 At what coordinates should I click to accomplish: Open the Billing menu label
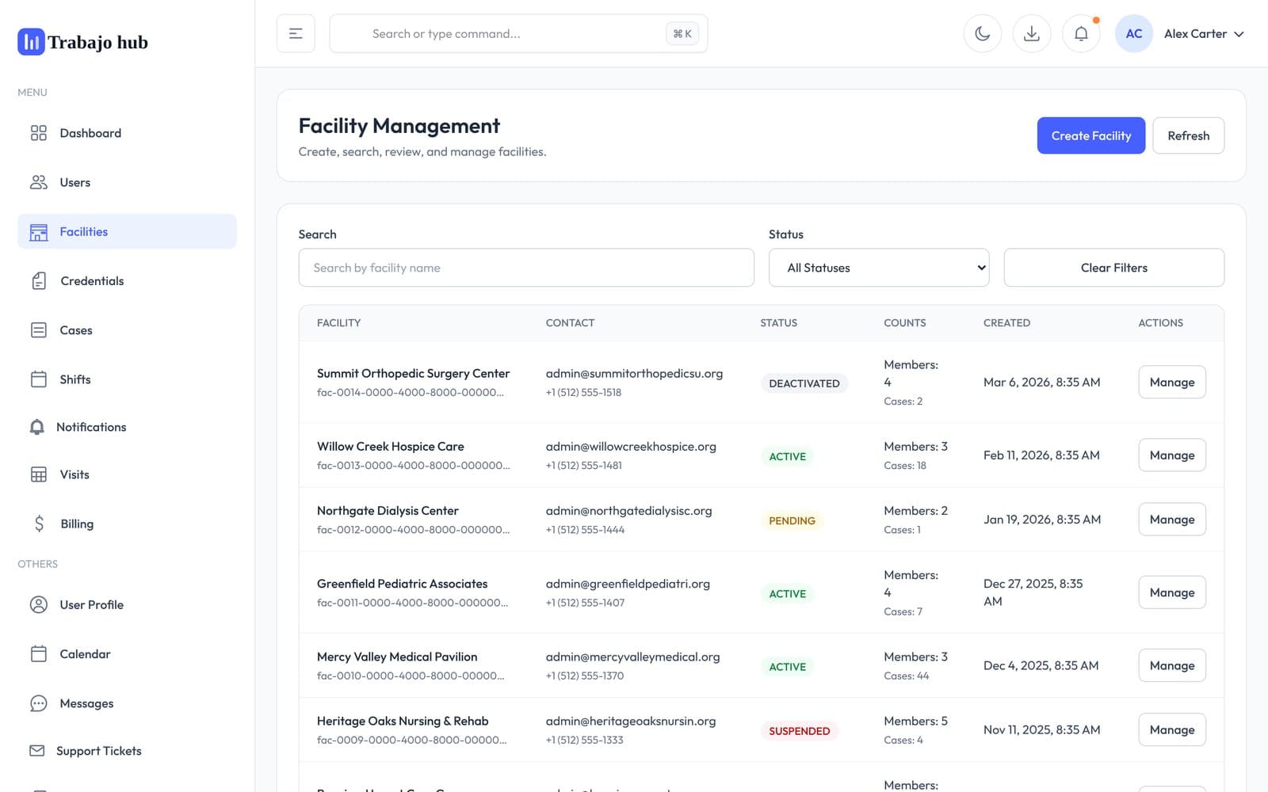click(x=77, y=524)
